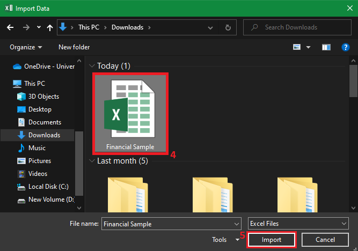Click in the Search Downloads field
The width and height of the screenshot is (358, 251).
(x=301, y=27)
